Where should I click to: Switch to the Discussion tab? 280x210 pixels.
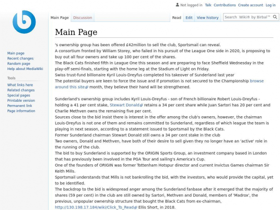[x=83, y=18]
